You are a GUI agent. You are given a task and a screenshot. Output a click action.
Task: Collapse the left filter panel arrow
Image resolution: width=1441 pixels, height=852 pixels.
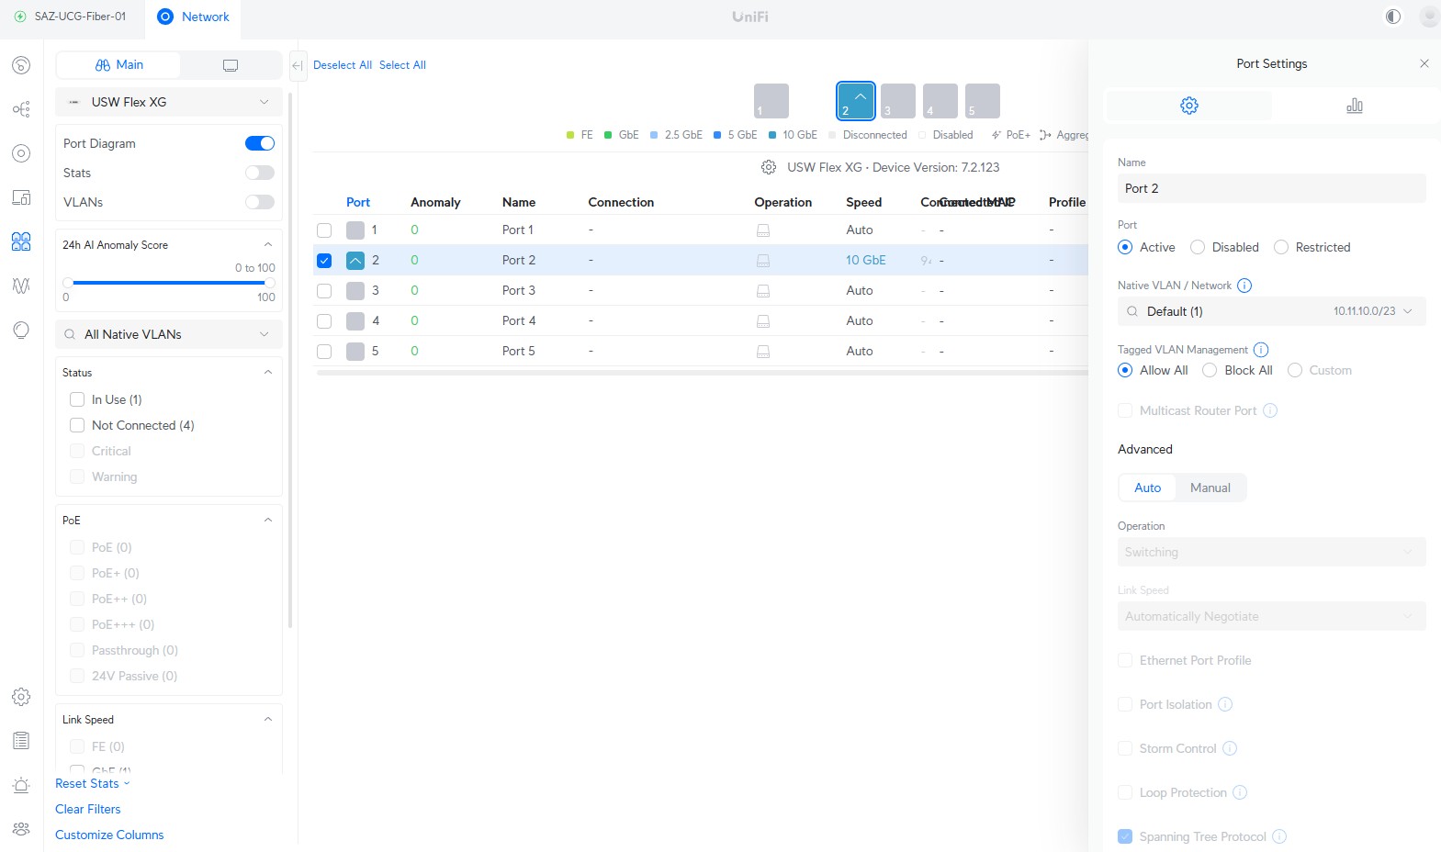click(297, 65)
